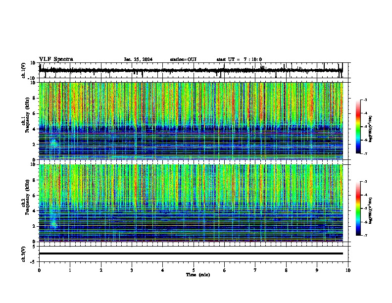Click the bright blob near 2 kHz in ch.2
392x303 pixels.
(53, 222)
